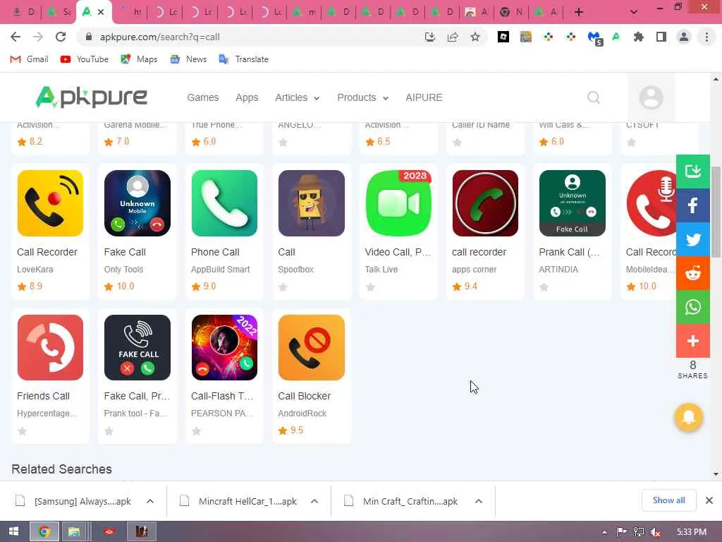Open the Games section
Screen dimensions: 722x542
(x=202, y=97)
